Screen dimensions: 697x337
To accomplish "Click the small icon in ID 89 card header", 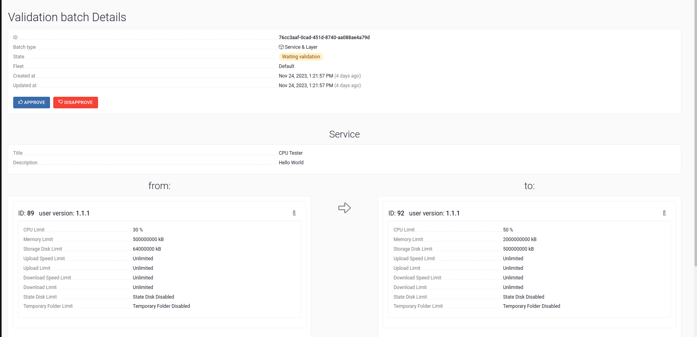I will 294,213.
